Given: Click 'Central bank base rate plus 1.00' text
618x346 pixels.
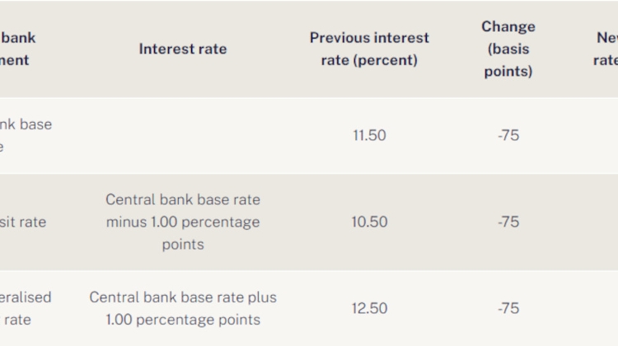Looking at the screenshot, I should pos(183,308).
